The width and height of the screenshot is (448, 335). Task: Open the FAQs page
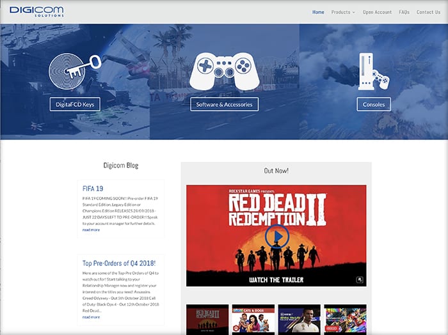404,12
